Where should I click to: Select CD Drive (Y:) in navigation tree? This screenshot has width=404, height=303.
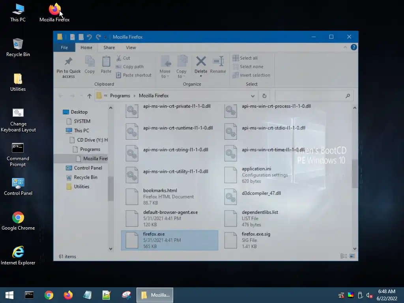[89, 140]
